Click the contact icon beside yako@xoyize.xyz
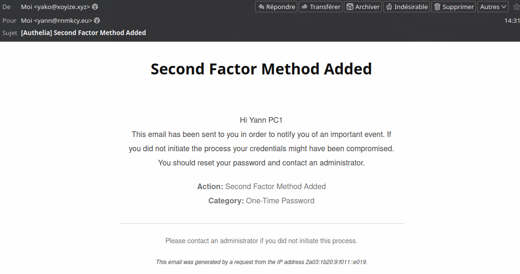The width and height of the screenshot is (520, 274). [x=95, y=7]
